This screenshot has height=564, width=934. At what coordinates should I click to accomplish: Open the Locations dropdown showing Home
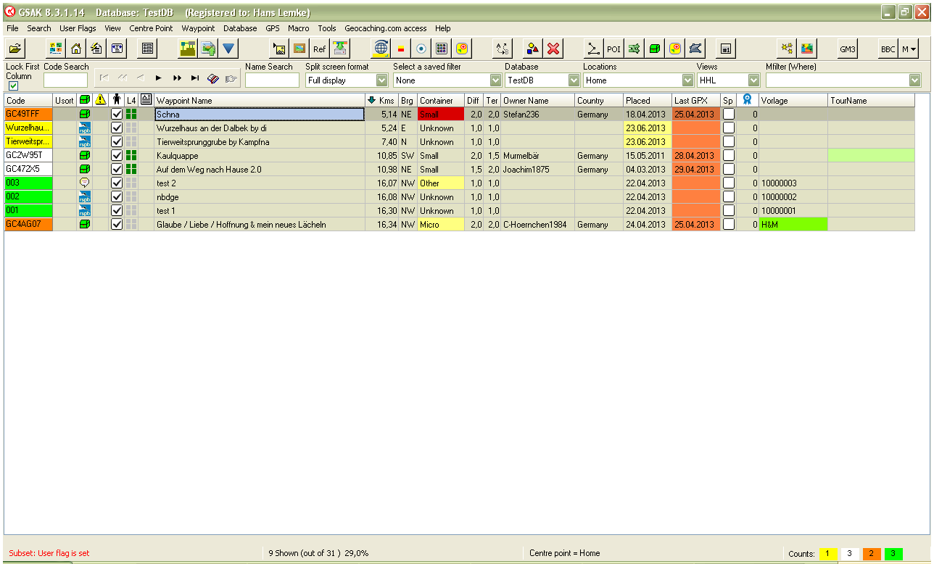(687, 80)
